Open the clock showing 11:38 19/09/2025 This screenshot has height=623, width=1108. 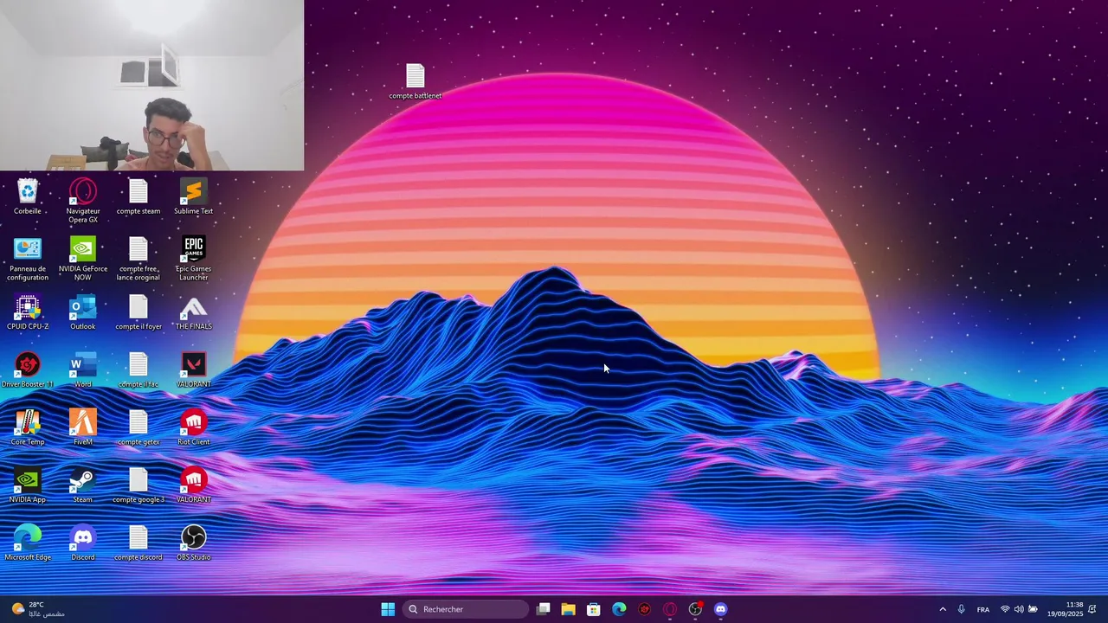tap(1065, 609)
